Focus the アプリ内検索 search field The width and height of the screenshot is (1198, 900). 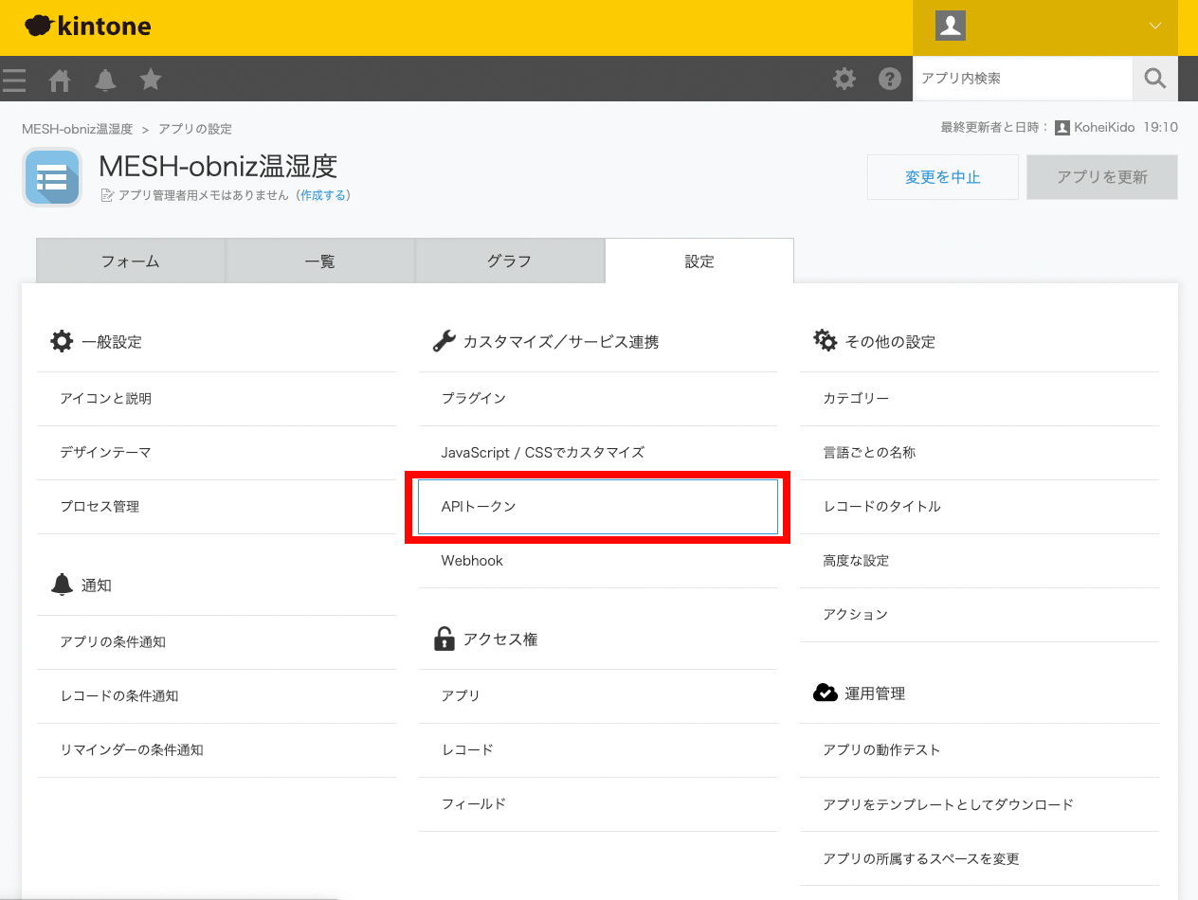[1023, 79]
